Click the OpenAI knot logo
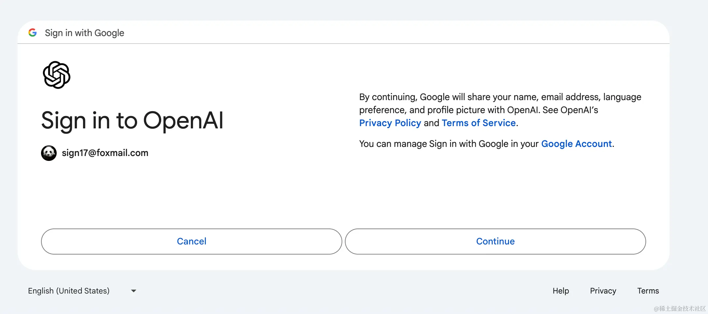Viewport: 708px width, 314px height. click(x=57, y=75)
